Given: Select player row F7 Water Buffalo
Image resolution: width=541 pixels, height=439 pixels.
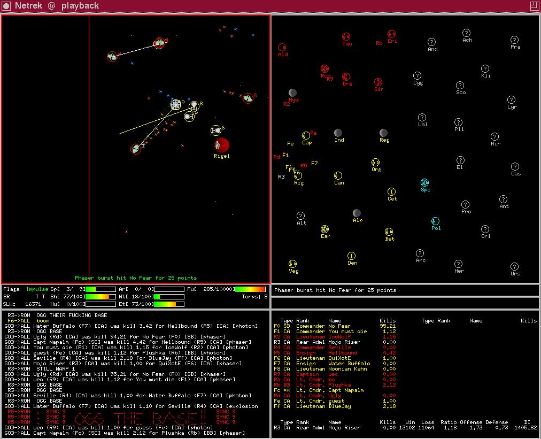Looking at the screenshot, I should coord(335,364).
